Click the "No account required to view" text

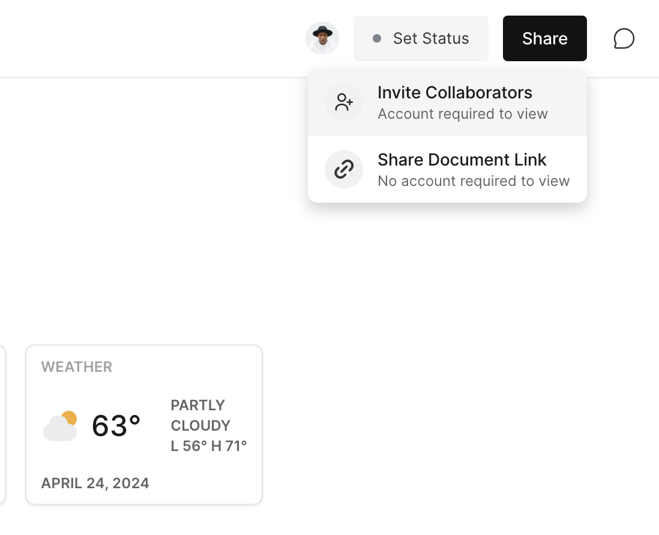tap(473, 181)
